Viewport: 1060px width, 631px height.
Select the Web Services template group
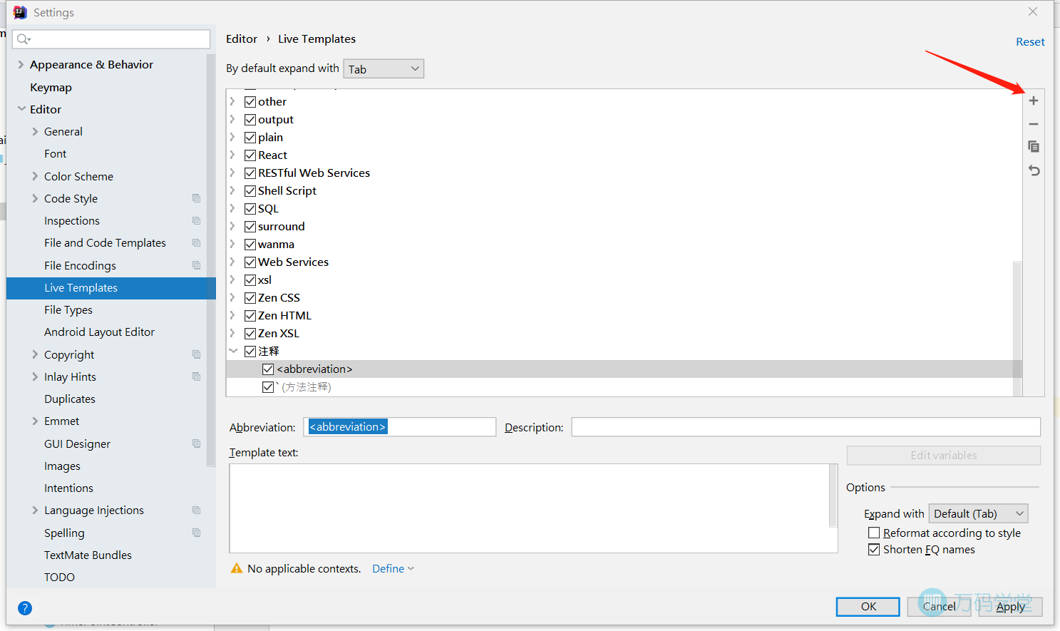(293, 262)
